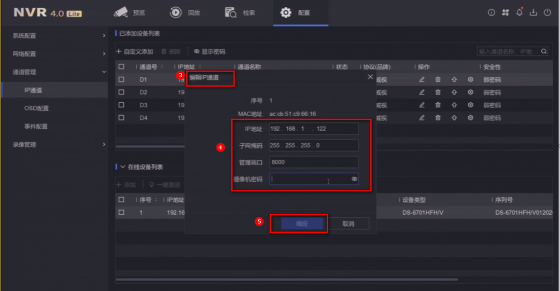Tick the checkbox for channel D4
Viewport: 560px width, 291px height.
(121, 118)
